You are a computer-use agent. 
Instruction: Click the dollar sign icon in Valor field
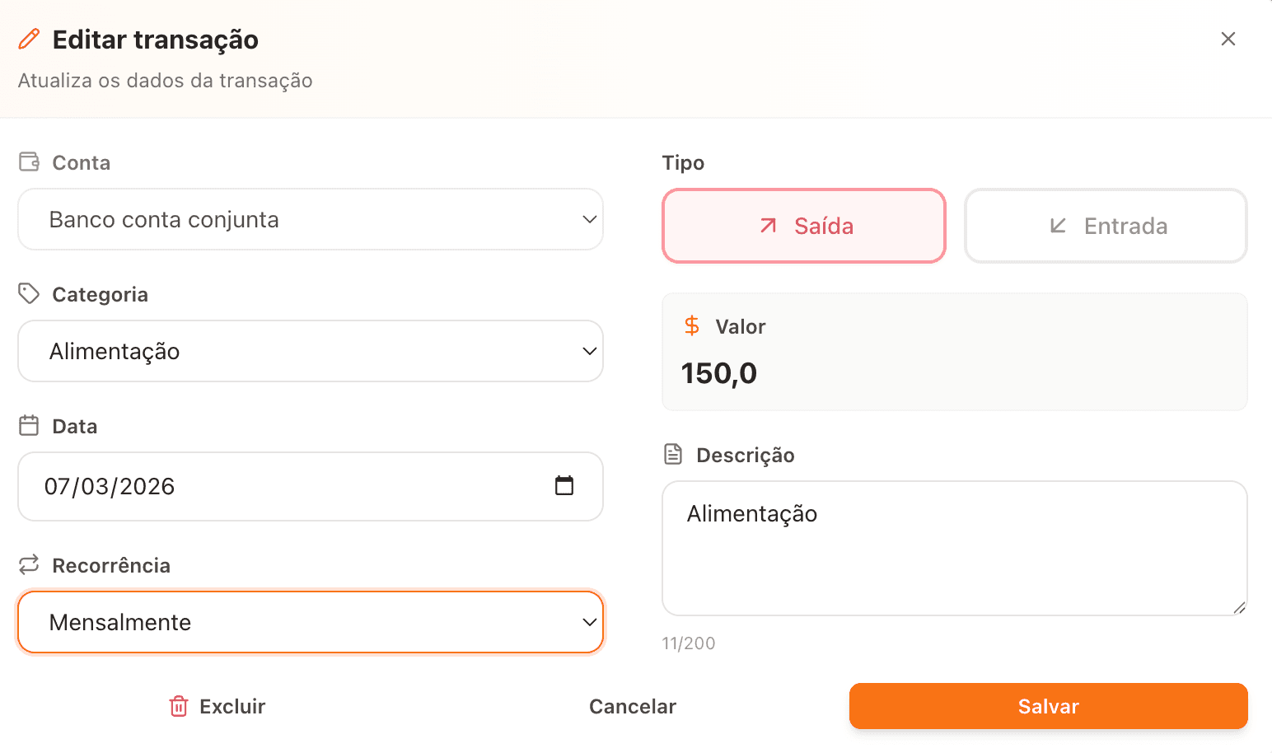[693, 325]
